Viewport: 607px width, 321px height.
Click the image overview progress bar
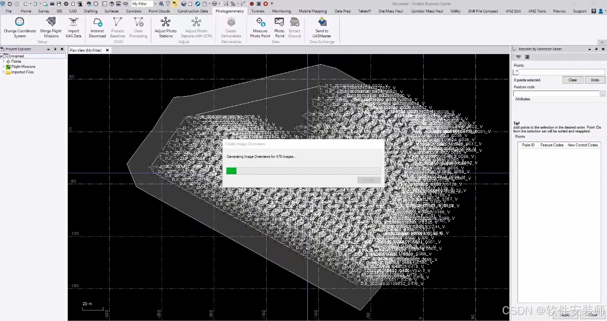click(x=303, y=171)
